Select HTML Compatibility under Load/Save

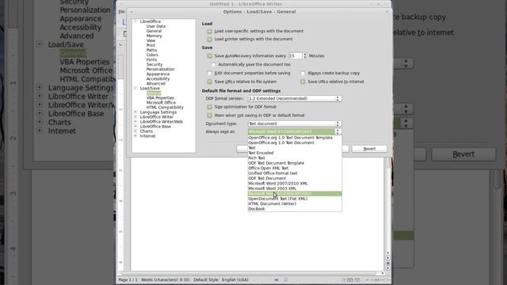tap(165, 108)
